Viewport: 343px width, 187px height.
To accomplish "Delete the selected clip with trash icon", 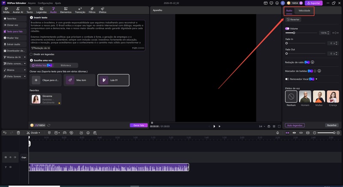I will click(18, 133).
